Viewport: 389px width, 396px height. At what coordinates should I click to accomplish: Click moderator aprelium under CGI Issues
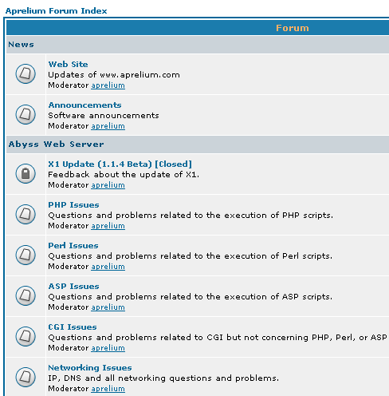click(108, 348)
